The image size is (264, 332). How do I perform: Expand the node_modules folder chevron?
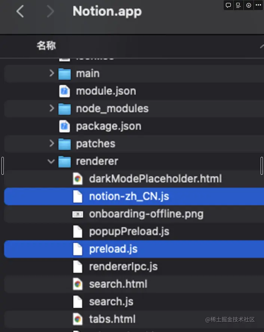51,109
